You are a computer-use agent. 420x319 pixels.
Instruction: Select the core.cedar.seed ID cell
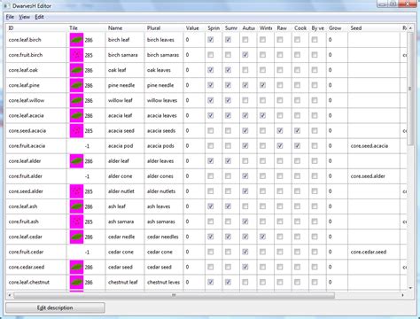coord(36,267)
